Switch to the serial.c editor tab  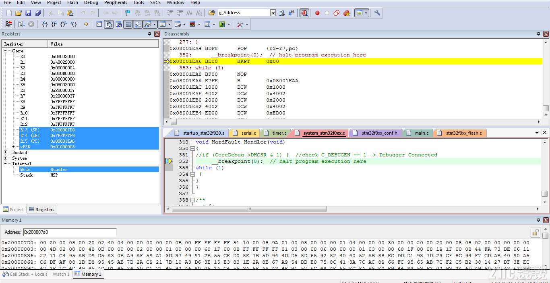tap(244, 133)
